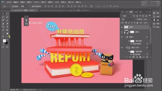
Task: Collapse 图层 0 拷贝 smart filter list arrow
Action: (149, 48)
